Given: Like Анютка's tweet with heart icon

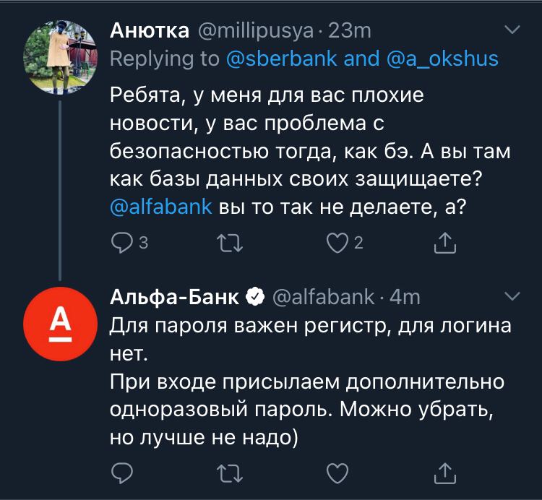Looking at the screenshot, I should [337, 245].
